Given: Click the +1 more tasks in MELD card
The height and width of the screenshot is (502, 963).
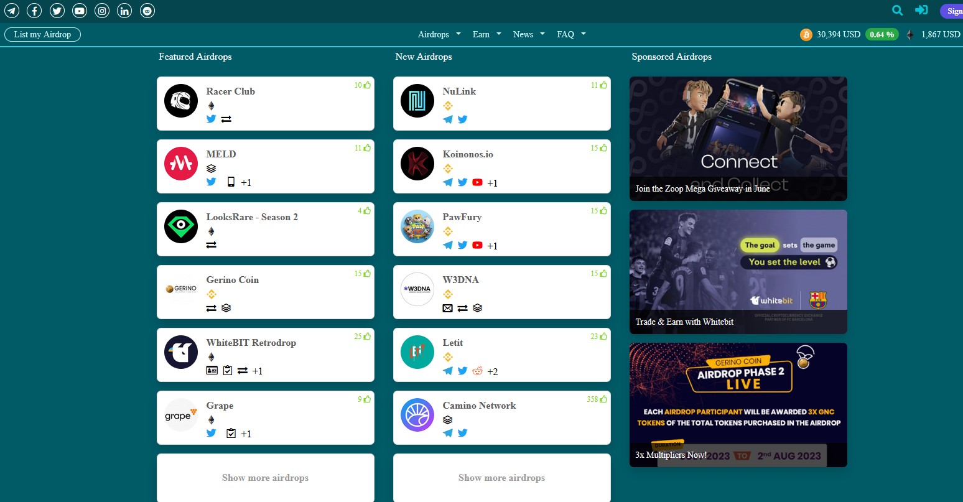Looking at the screenshot, I should coord(246,182).
